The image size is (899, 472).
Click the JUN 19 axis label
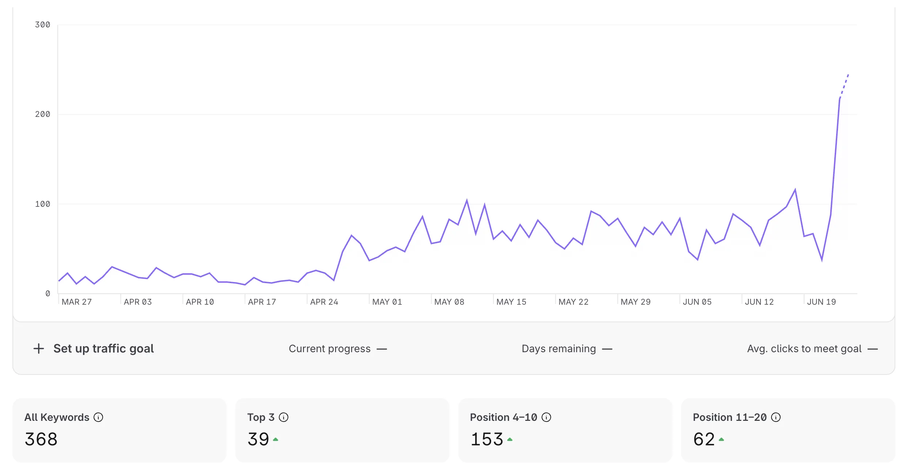[x=822, y=302]
